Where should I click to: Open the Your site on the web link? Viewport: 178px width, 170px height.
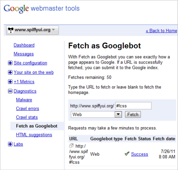(x=33, y=72)
